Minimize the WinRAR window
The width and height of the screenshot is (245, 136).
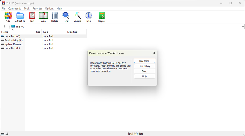pos(221,3)
